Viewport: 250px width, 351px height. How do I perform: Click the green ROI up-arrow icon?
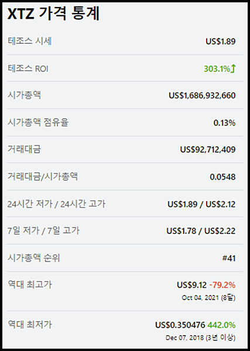[x=233, y=68]
